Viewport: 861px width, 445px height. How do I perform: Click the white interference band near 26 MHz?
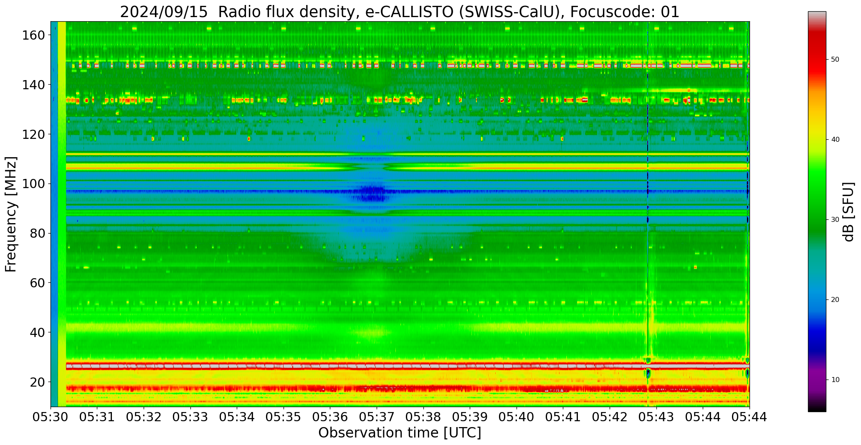tap(408, 366)
